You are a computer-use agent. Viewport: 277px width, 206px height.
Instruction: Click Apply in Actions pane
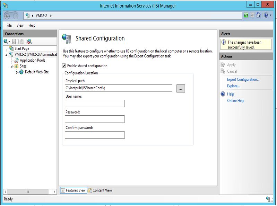coord(231,65)
